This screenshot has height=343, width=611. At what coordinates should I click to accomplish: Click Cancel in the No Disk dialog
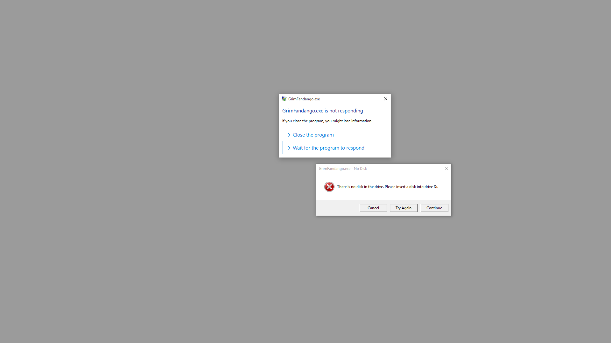click(x=373, y=208)
